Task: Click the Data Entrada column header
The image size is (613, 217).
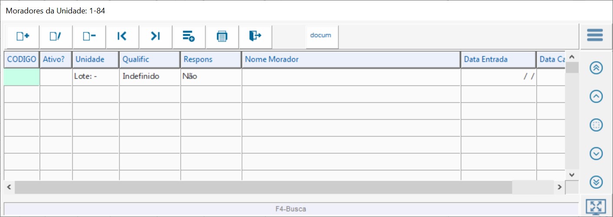Action: click(x=498, y=59)
